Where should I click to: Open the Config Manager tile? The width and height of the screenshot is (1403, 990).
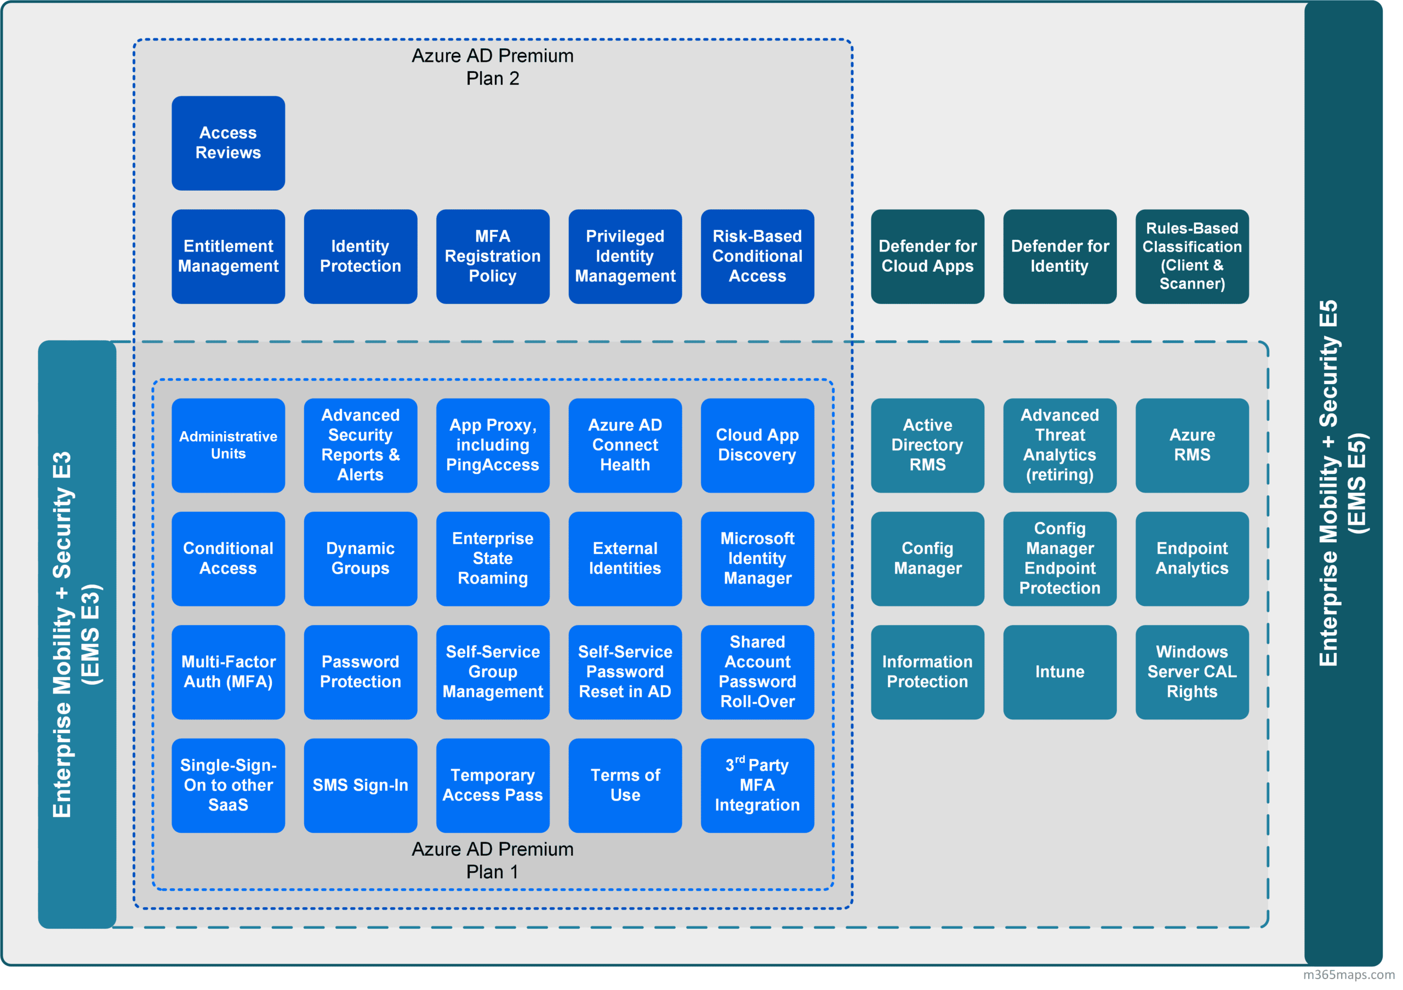click(x=928, y=559)
